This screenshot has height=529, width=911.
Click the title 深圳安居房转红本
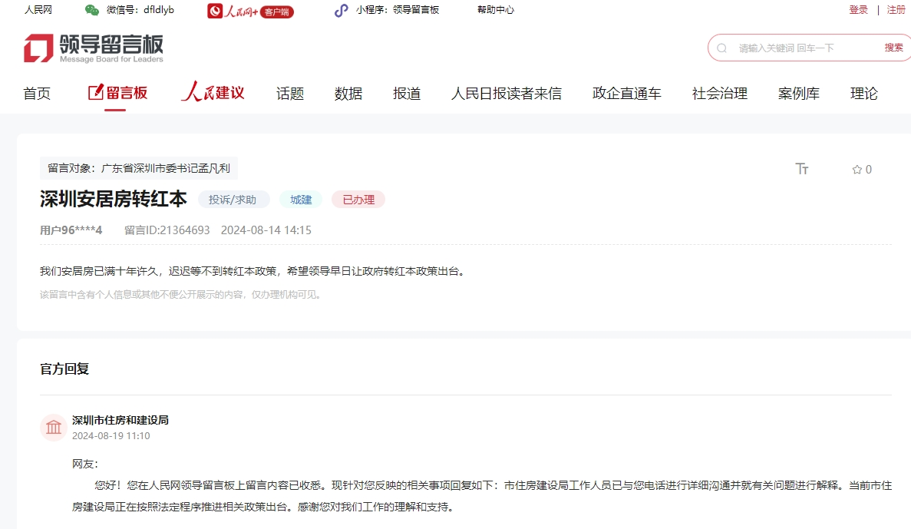(114, 199)
